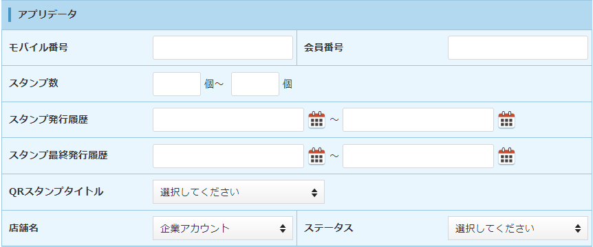Open the ステータス selection dropdown
Viewport: 593px width, 247px height.
[x=518, y=228]
